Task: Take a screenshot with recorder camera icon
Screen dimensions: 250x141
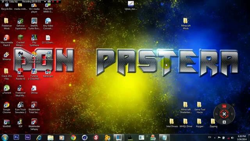Action: (49, 2)
